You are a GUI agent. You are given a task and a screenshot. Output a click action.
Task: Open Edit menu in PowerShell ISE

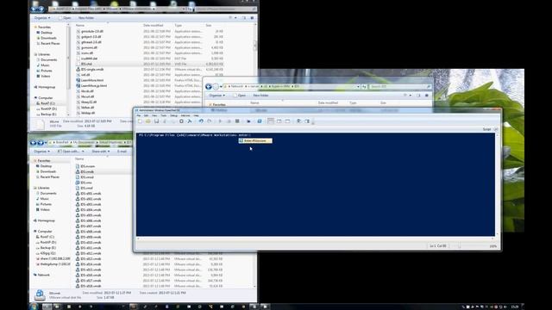tap(146, 115)
